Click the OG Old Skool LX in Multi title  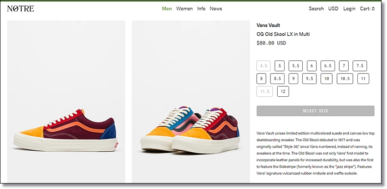point(283,34)
